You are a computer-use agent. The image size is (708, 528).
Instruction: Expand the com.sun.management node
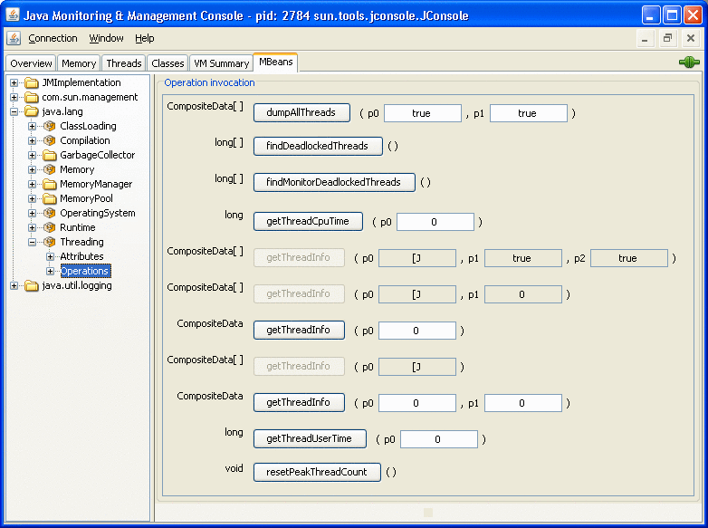[x=14, y=97]
